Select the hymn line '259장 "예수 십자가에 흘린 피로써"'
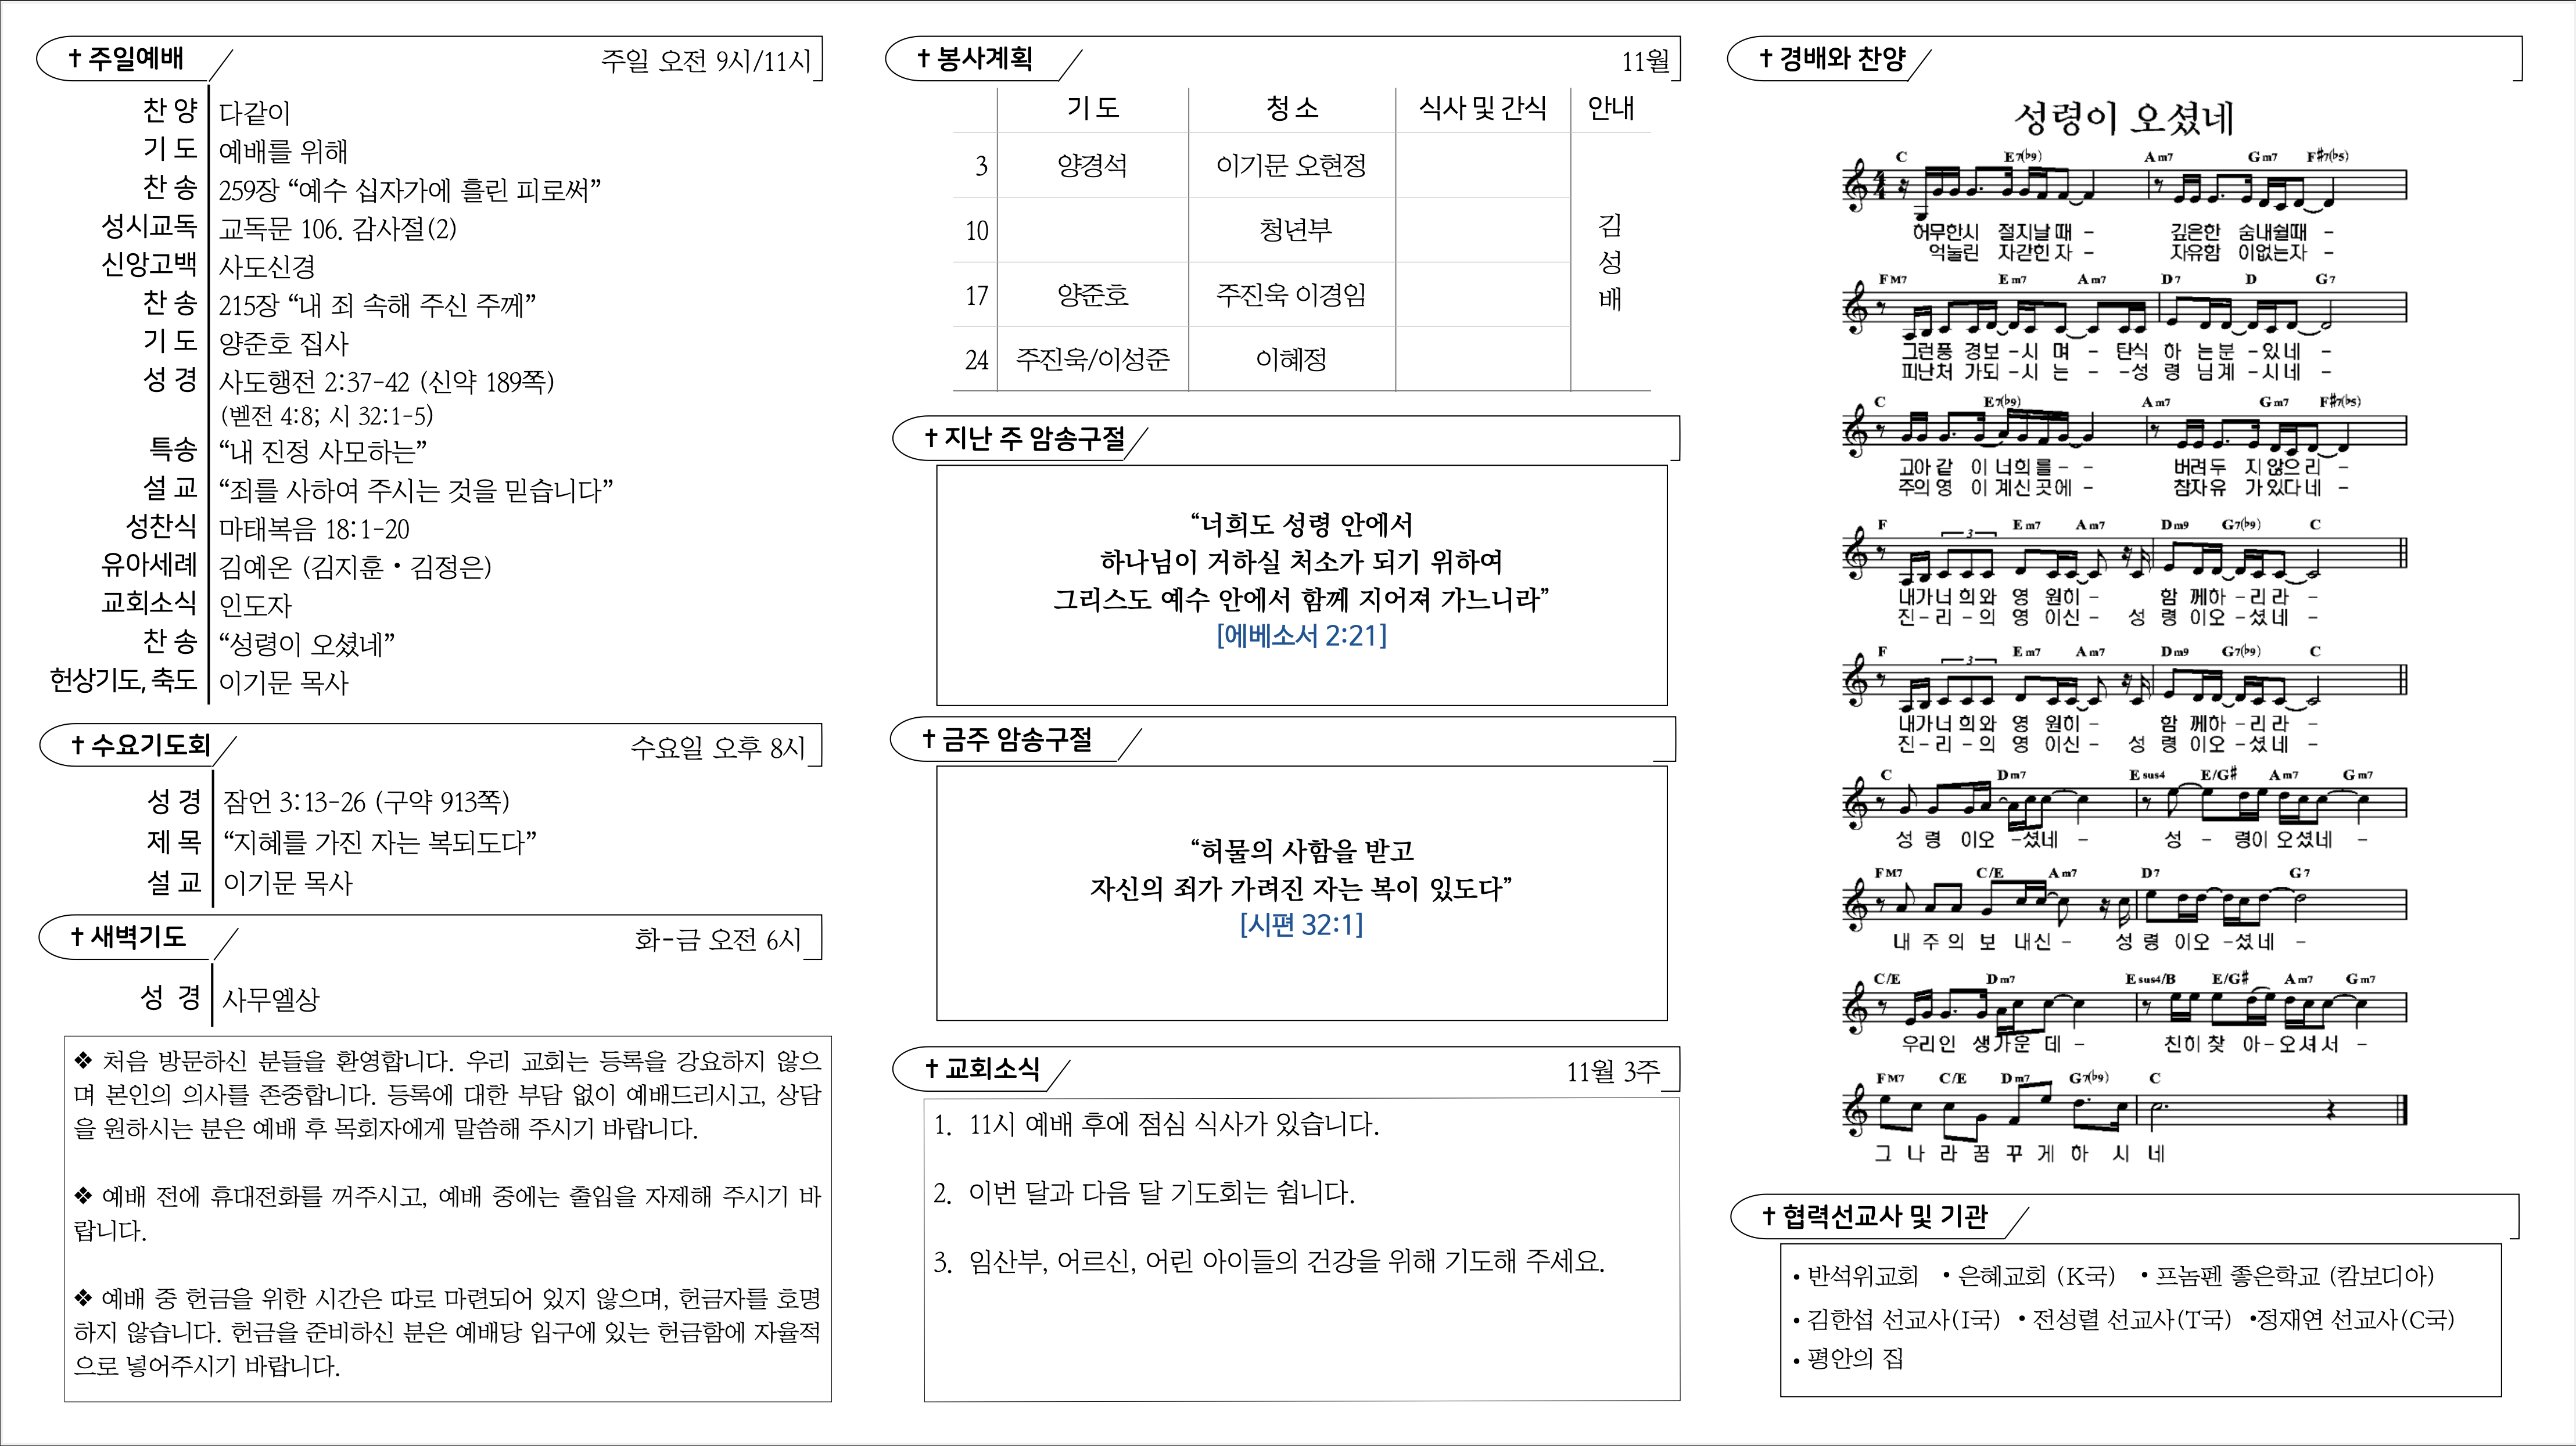 tap(409, 190)
